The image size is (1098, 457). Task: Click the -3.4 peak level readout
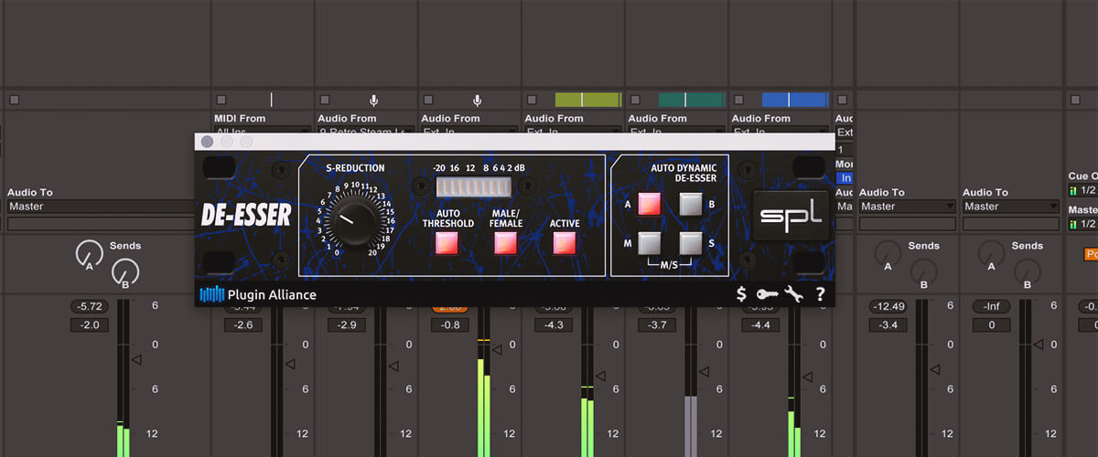pyautogui.click(x=887, y=324)
